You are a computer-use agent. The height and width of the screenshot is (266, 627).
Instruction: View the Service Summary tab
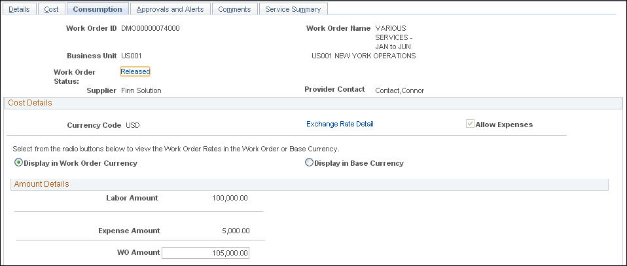tap(293, 9)
